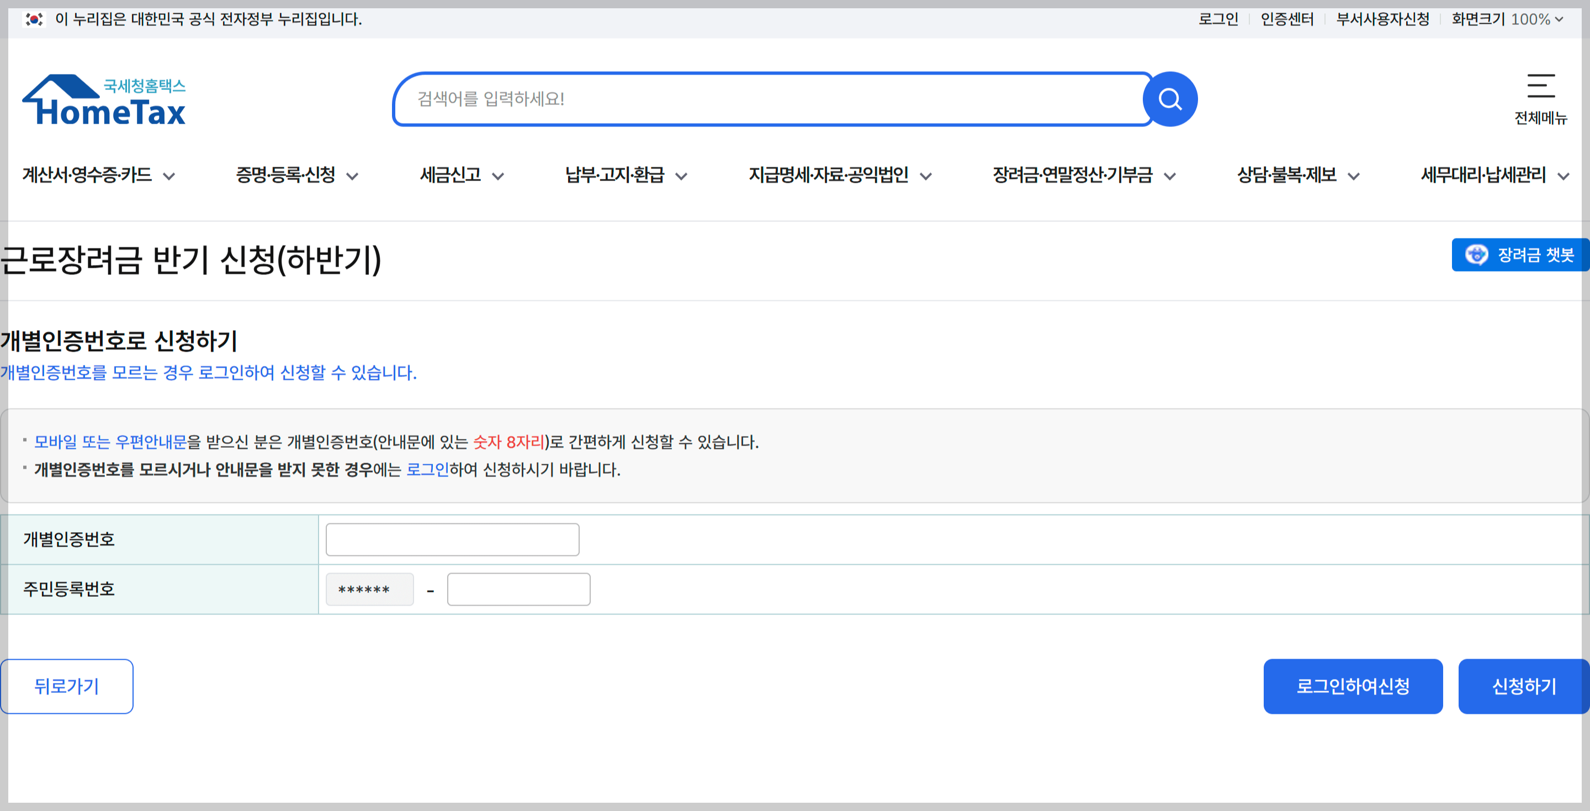Open 납부·고지·환급 menu
The height and width of the screenshot is (811, 1590).
click(615, 176)
